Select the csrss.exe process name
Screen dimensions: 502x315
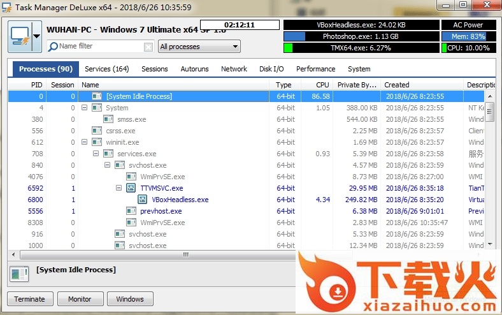120,131
